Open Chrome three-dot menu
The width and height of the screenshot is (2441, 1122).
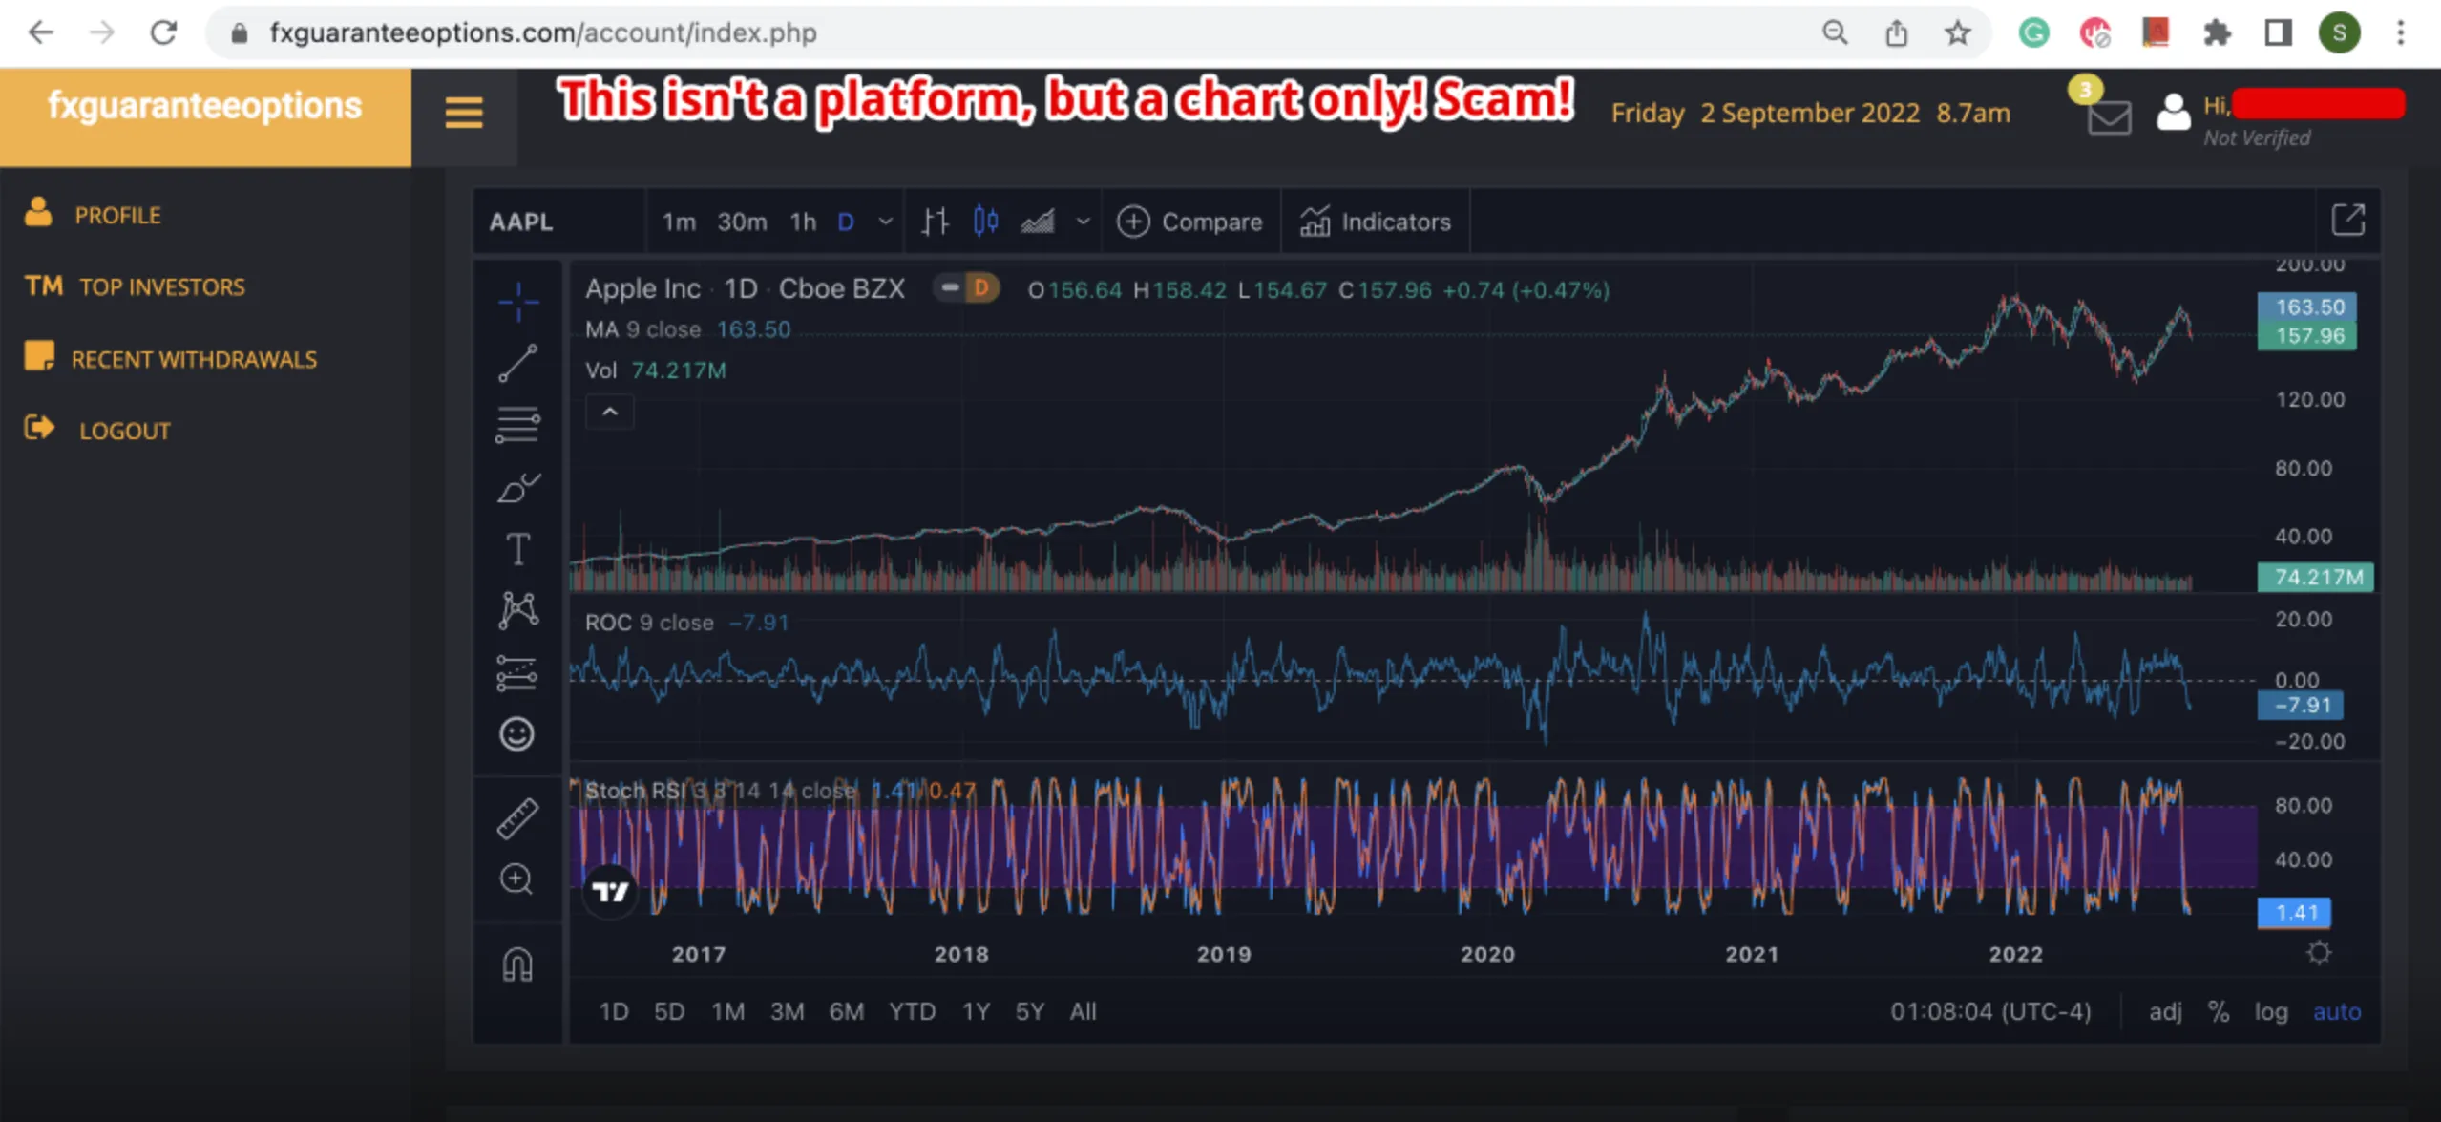pyautogui.click(x=2401, y=32)
